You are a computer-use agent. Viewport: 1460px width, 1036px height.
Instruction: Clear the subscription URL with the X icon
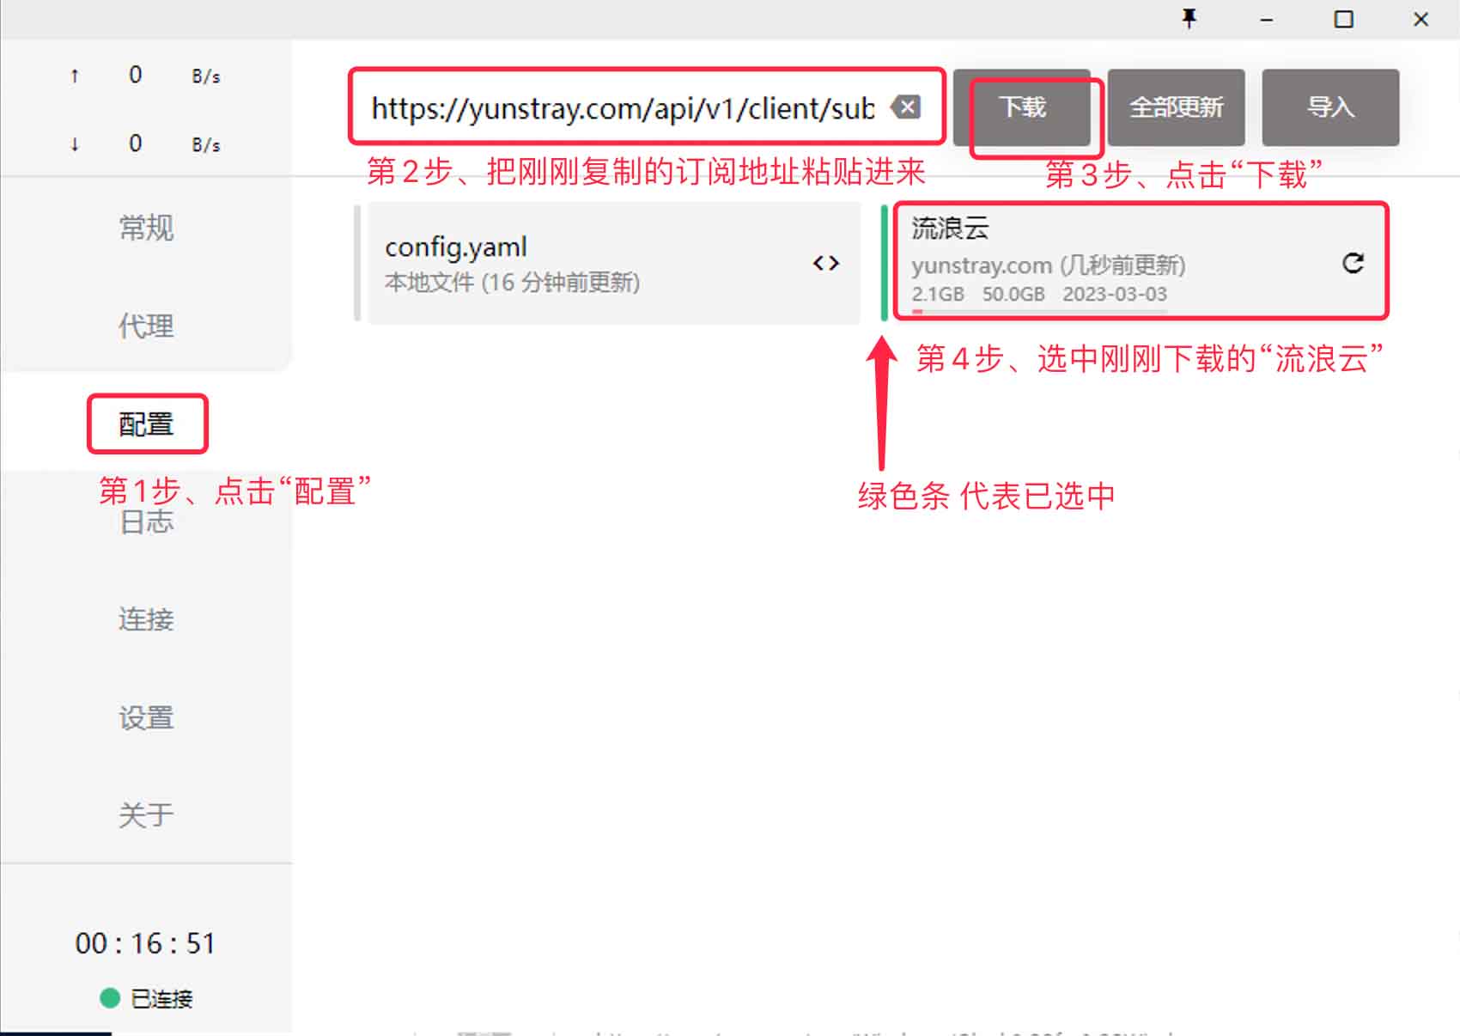coord(906,107)
